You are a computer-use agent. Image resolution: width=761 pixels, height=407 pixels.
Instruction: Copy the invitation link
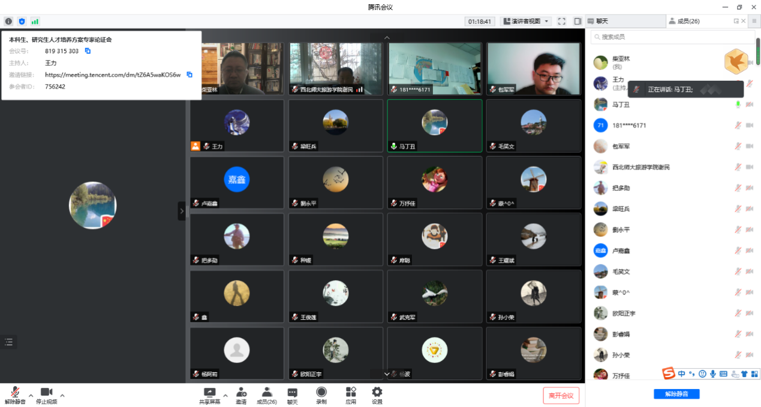(x=190, y=75)
